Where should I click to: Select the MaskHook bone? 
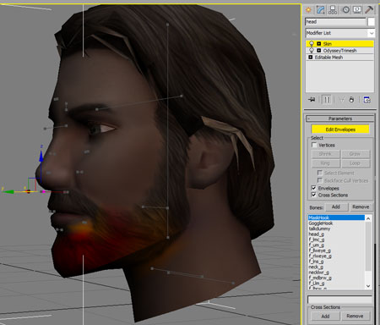(x=336, y=218)
